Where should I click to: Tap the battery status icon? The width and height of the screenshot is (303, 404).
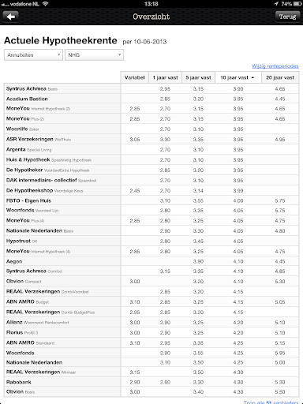(x=297, y=4)
